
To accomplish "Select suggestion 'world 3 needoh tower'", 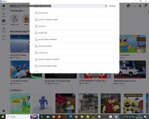I will coord(74,20).
